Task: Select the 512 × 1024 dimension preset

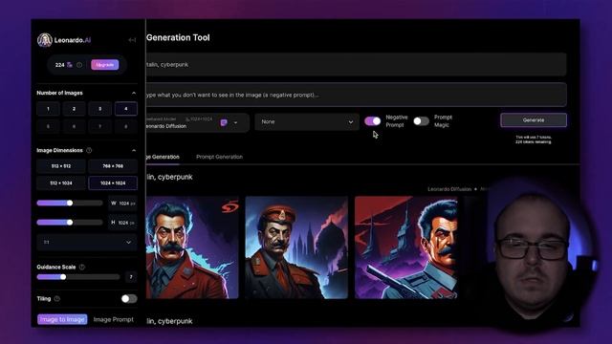Action: point(61,183)
